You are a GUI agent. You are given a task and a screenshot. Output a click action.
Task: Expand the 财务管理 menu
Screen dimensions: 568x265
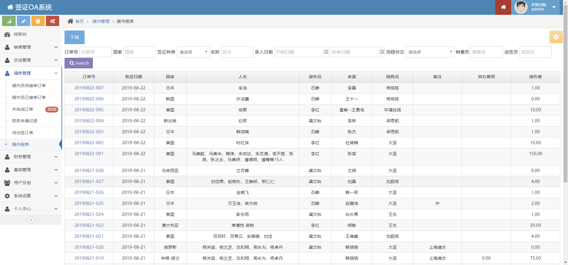tap(31, 157)
